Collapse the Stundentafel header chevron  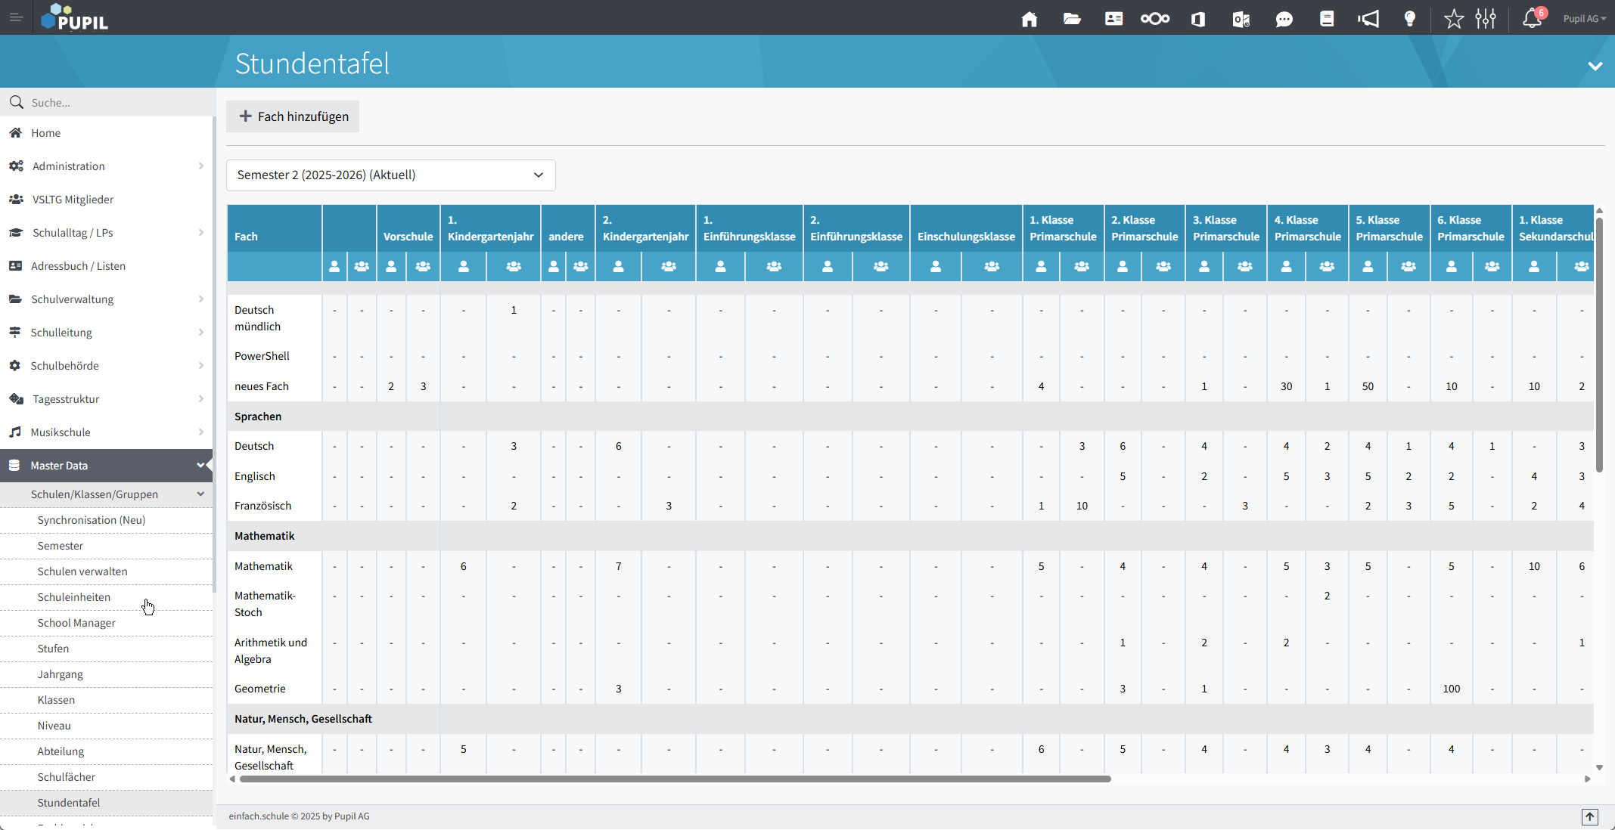1595,66
